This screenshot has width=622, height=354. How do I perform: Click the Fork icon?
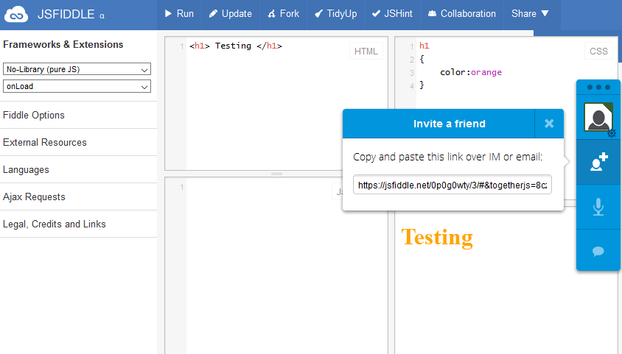point(272,14)
